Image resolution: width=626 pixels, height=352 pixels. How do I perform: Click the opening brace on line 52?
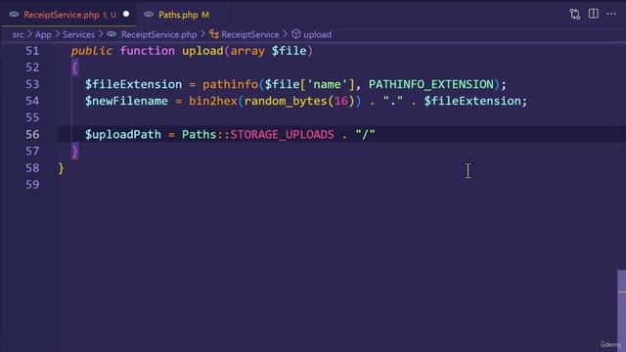74,67
